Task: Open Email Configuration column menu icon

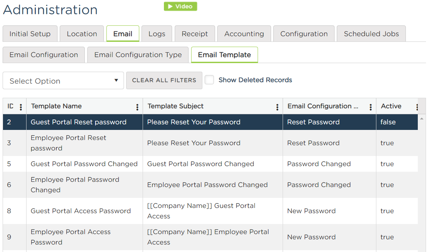Action: 370,107
